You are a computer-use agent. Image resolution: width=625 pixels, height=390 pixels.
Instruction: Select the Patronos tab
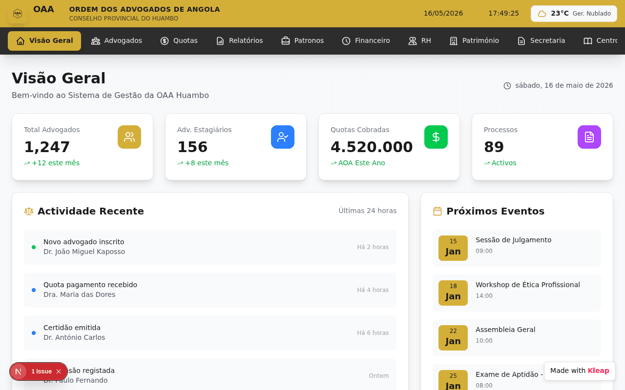[303, 41]
